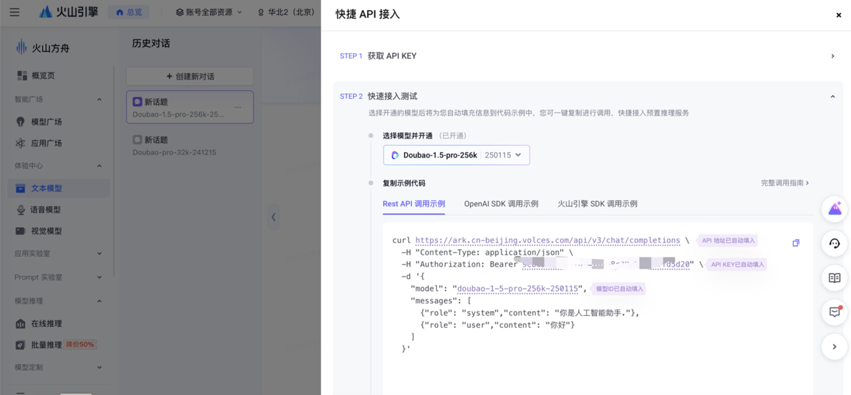Click the ark.cn-beijing.volces.com API URL
Image resolution: width=851 pixels, height=395 pixels.
point(548,240)
